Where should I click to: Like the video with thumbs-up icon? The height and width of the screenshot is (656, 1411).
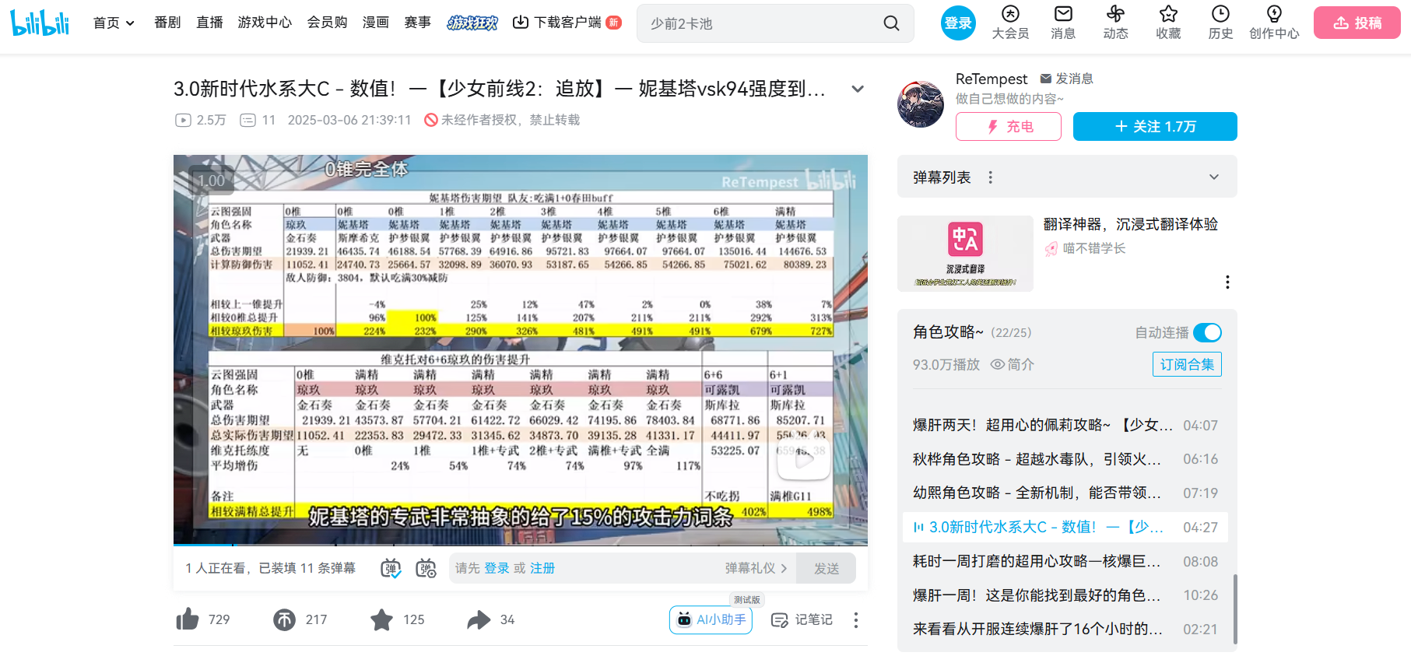coord(188,619)
